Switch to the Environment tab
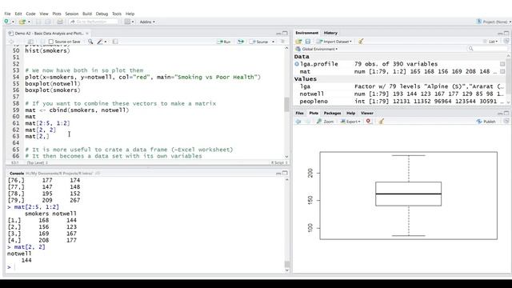The image size is (512, 288). pos(306,33)
